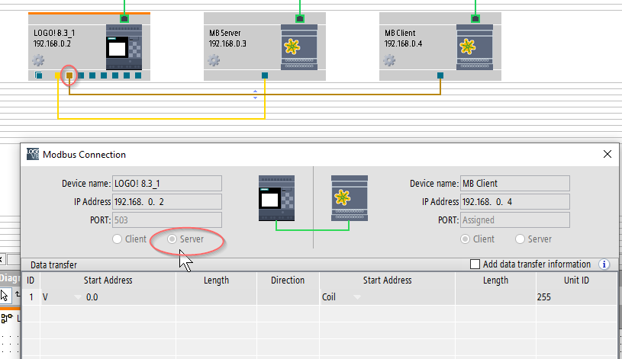
Task: Click the right Length column header
Action: tap(495, 280)
